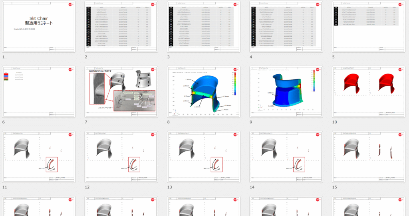The image size is (409, 216).
Task: Click the page number label 1
Action: tap(4, 57)
